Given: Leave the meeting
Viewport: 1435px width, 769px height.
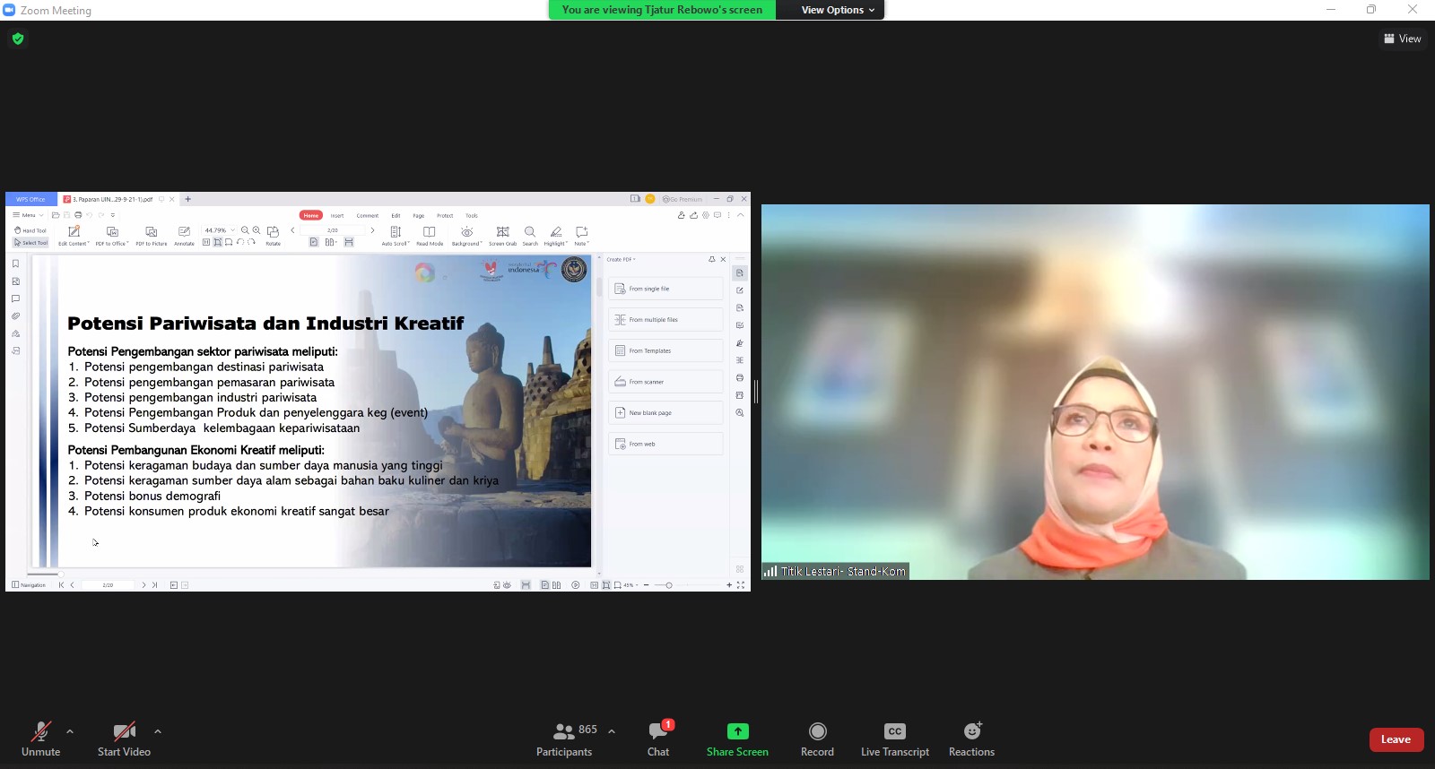Looking at the screenshot, I should (x=1396, y=739).
